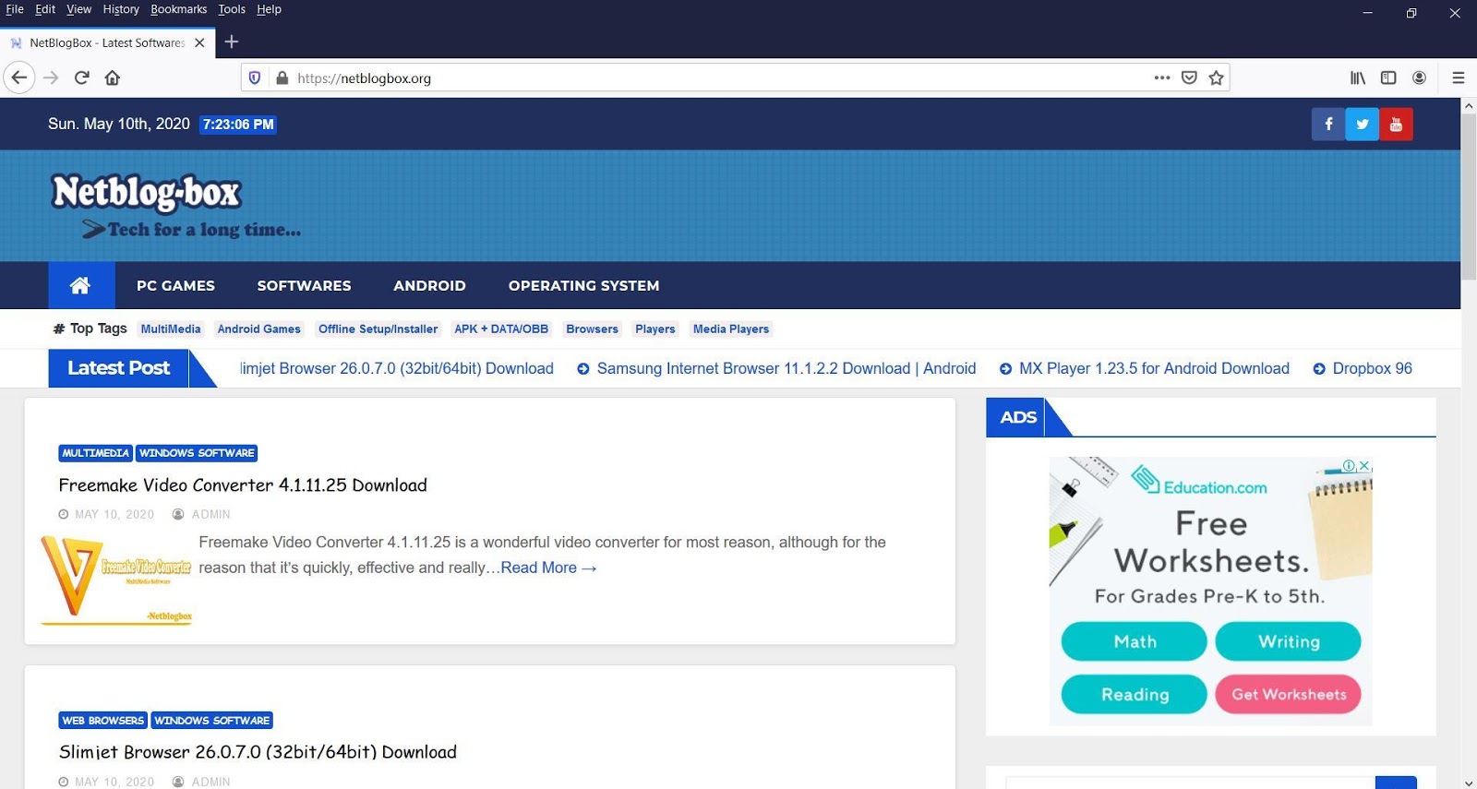The image size is (1477, 789).
Task: Close the Education.com ad
Action: click(x=1364, y=465)
